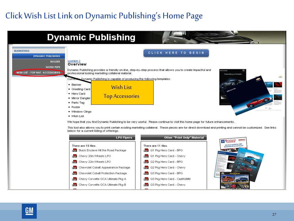Click the Overview heading
This screenshot has width=294, height=221.
(77, 64)
